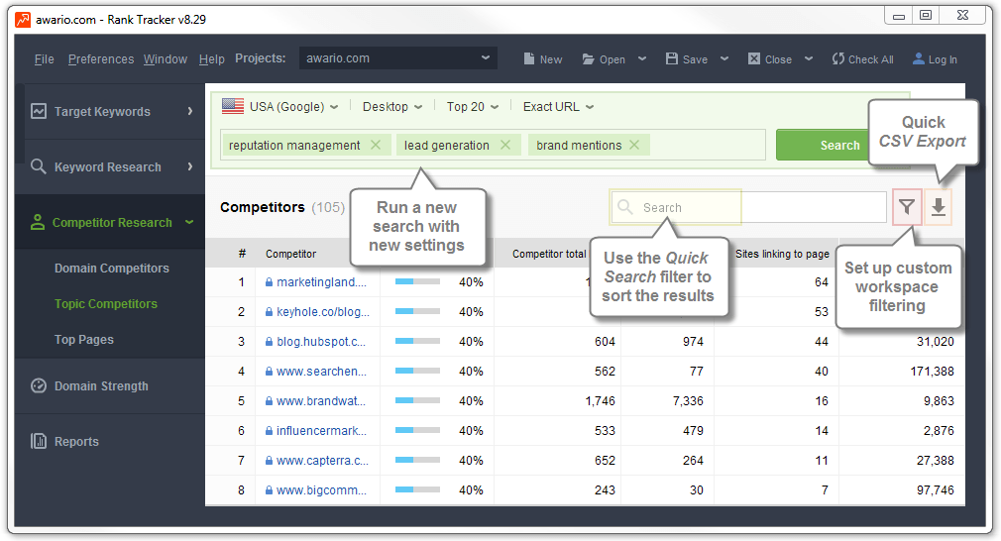
Task: Click the 171,388 cell value
Action: (932, 372)
